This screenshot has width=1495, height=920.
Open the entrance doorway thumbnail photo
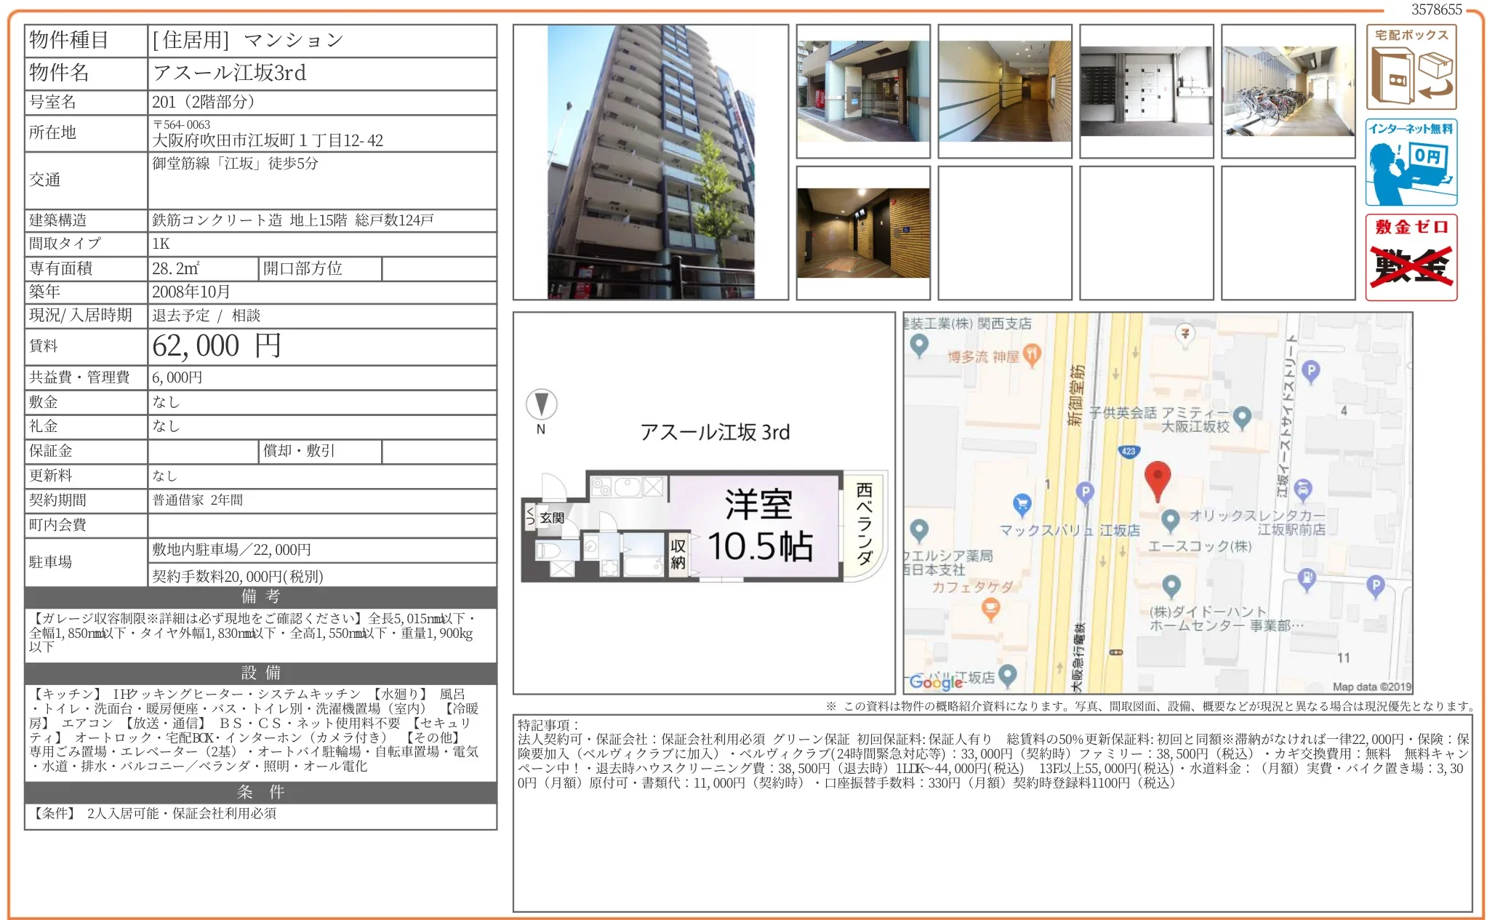pos(863,92)
